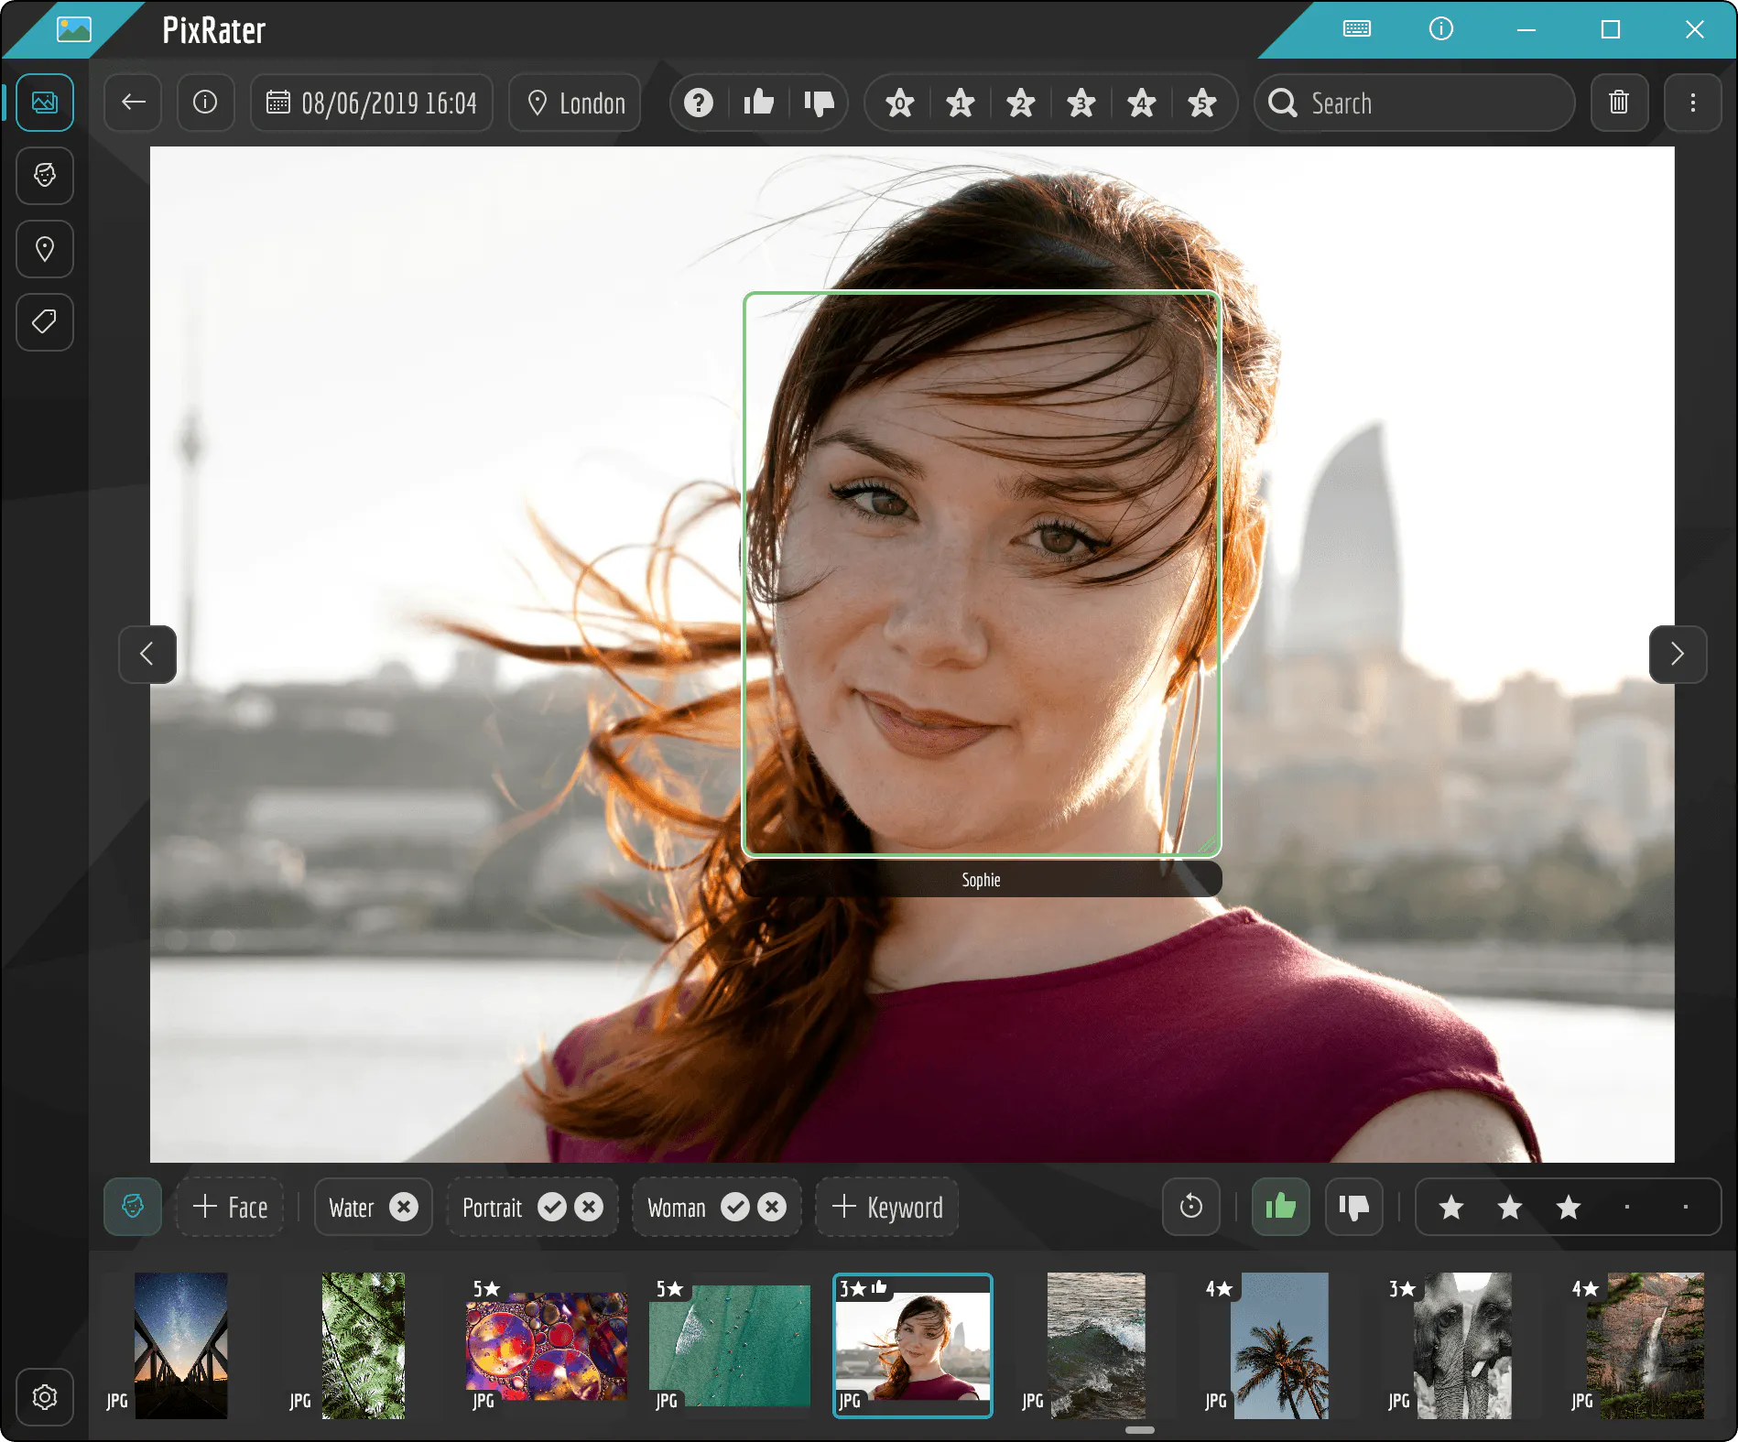This screenshot has width=1738, height=1442.
Task: Open the locations panel in sidebar
Action: tap(44, 249)
